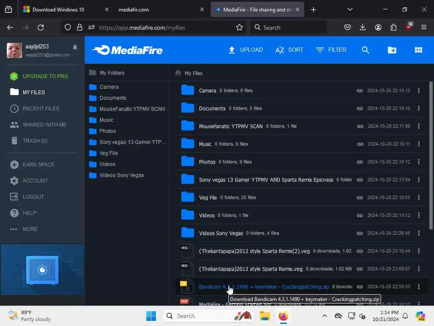Image resolution: width=434 pixels, height=326 pixels.
Task: Open ACCOUNT settings
Action: (29, 181)
